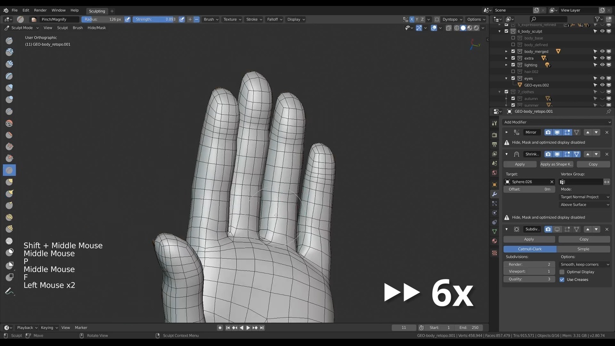
Task: Open the Modifier wrench properties tab
Action: (494, 194)
